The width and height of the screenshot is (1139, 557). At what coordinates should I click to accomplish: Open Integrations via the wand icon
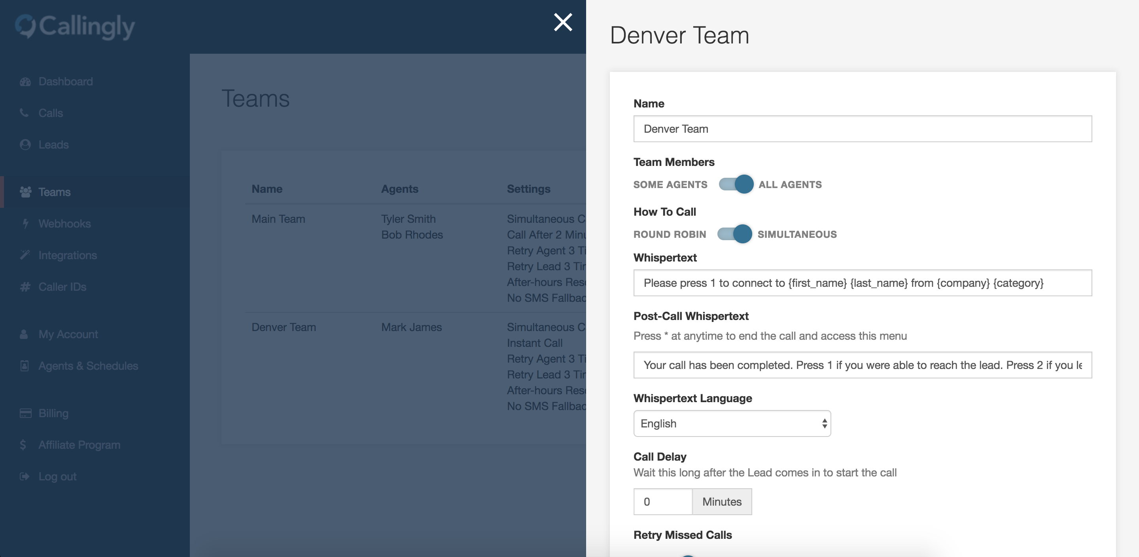click(x=25, y=255)
